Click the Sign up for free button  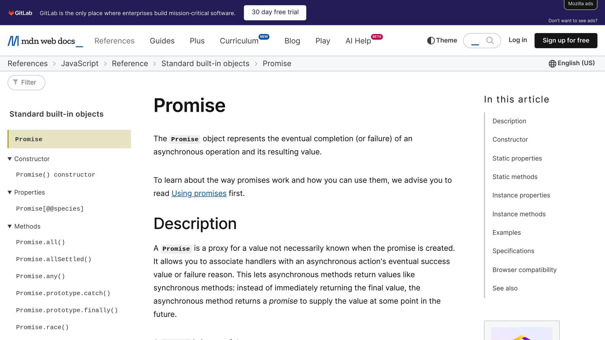(566, 40)
